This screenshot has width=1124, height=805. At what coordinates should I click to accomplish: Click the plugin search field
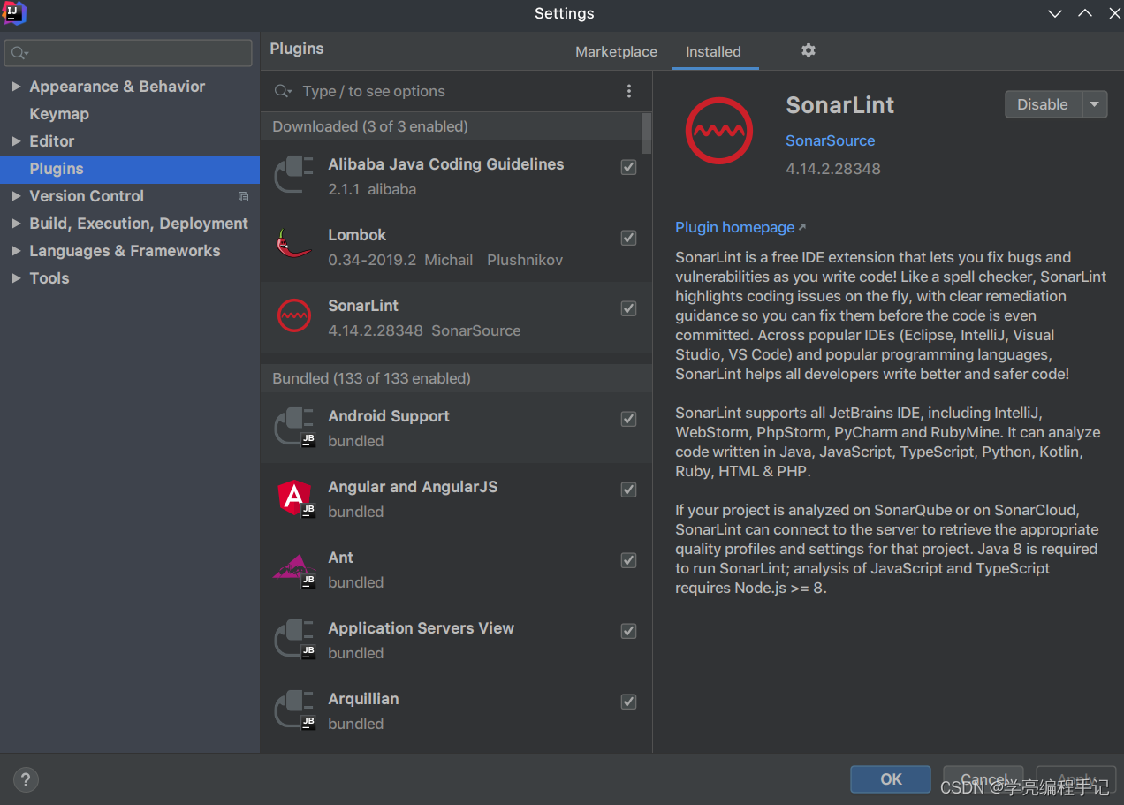[x=442, y=91]
